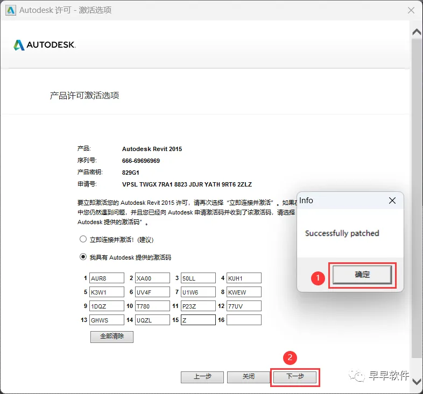The height and width of the screenshot is (394, 423).
Task: Focus activation code field 11 containing P23Z
Action: coord(198,306)
